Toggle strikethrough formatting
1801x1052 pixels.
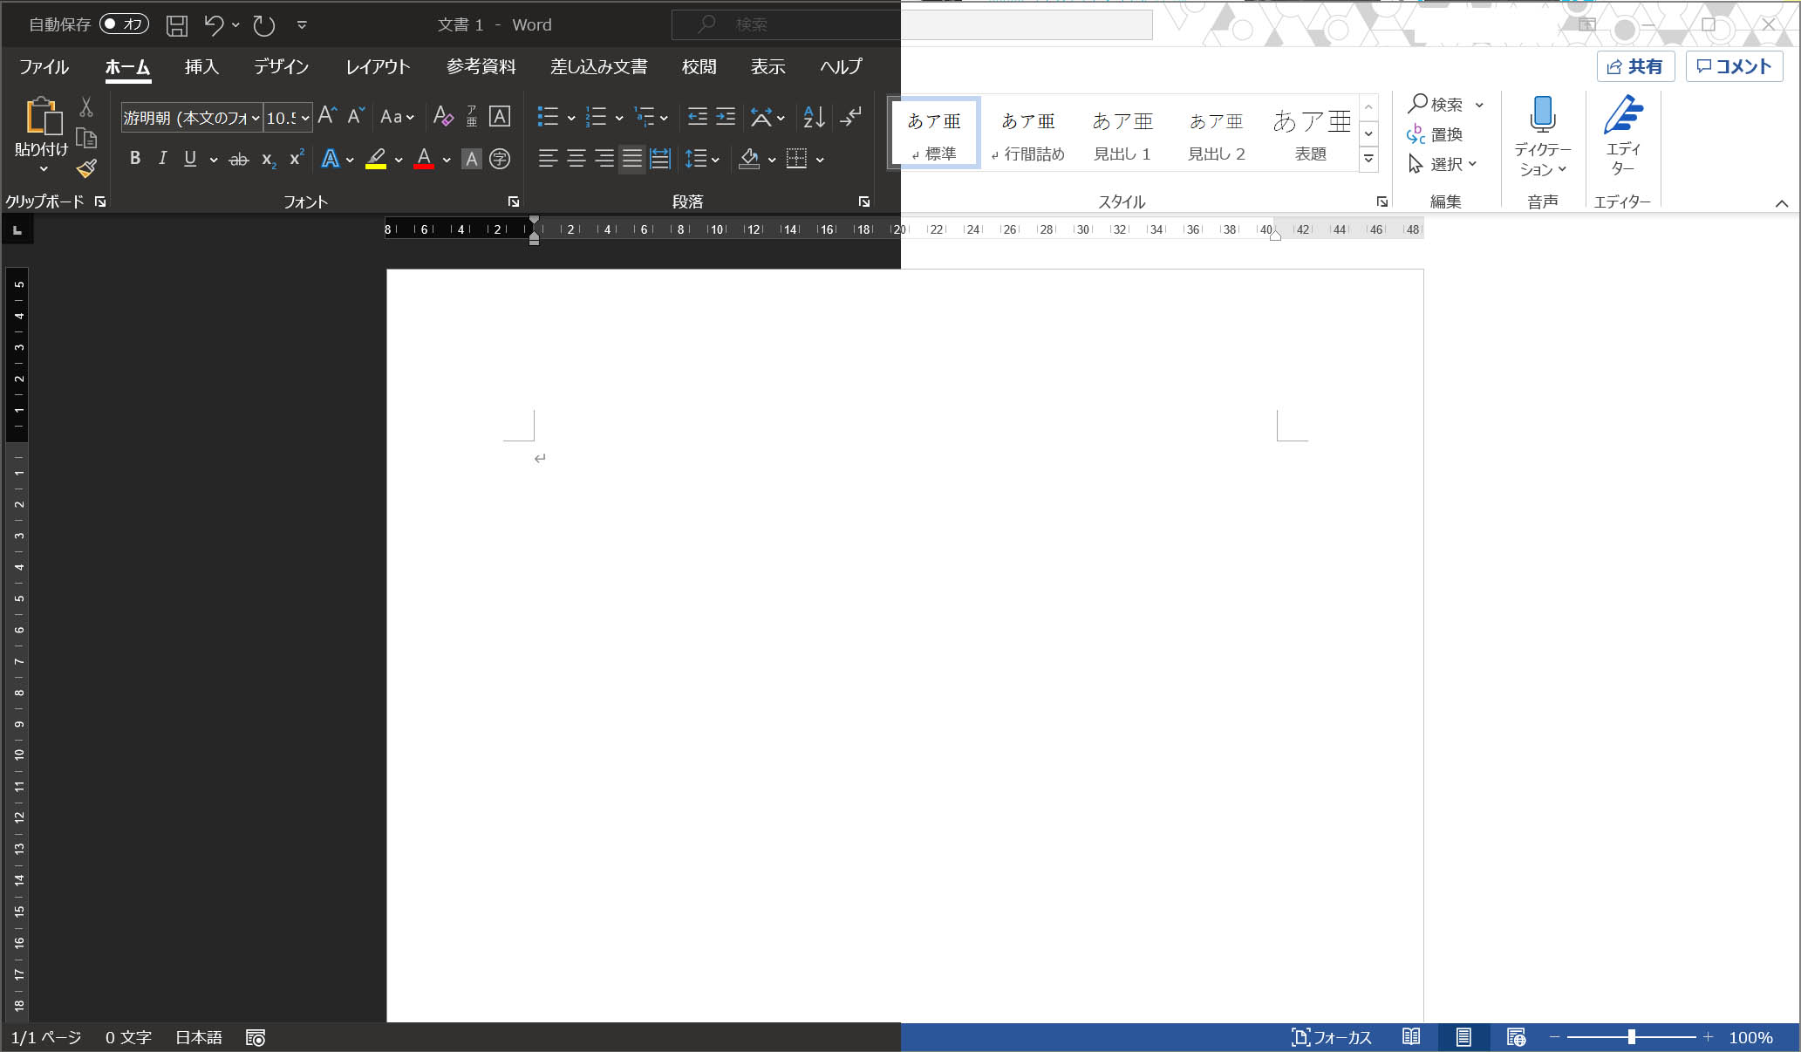tap(238, 159)
